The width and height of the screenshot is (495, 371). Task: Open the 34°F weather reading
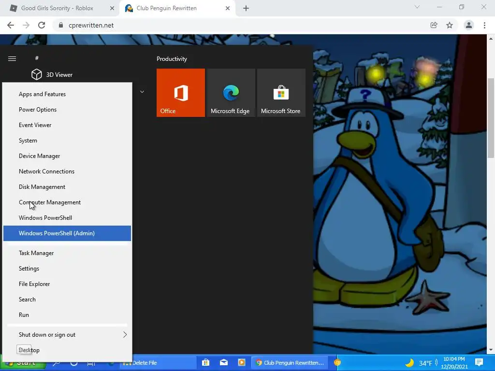click(x=425, y=363)
